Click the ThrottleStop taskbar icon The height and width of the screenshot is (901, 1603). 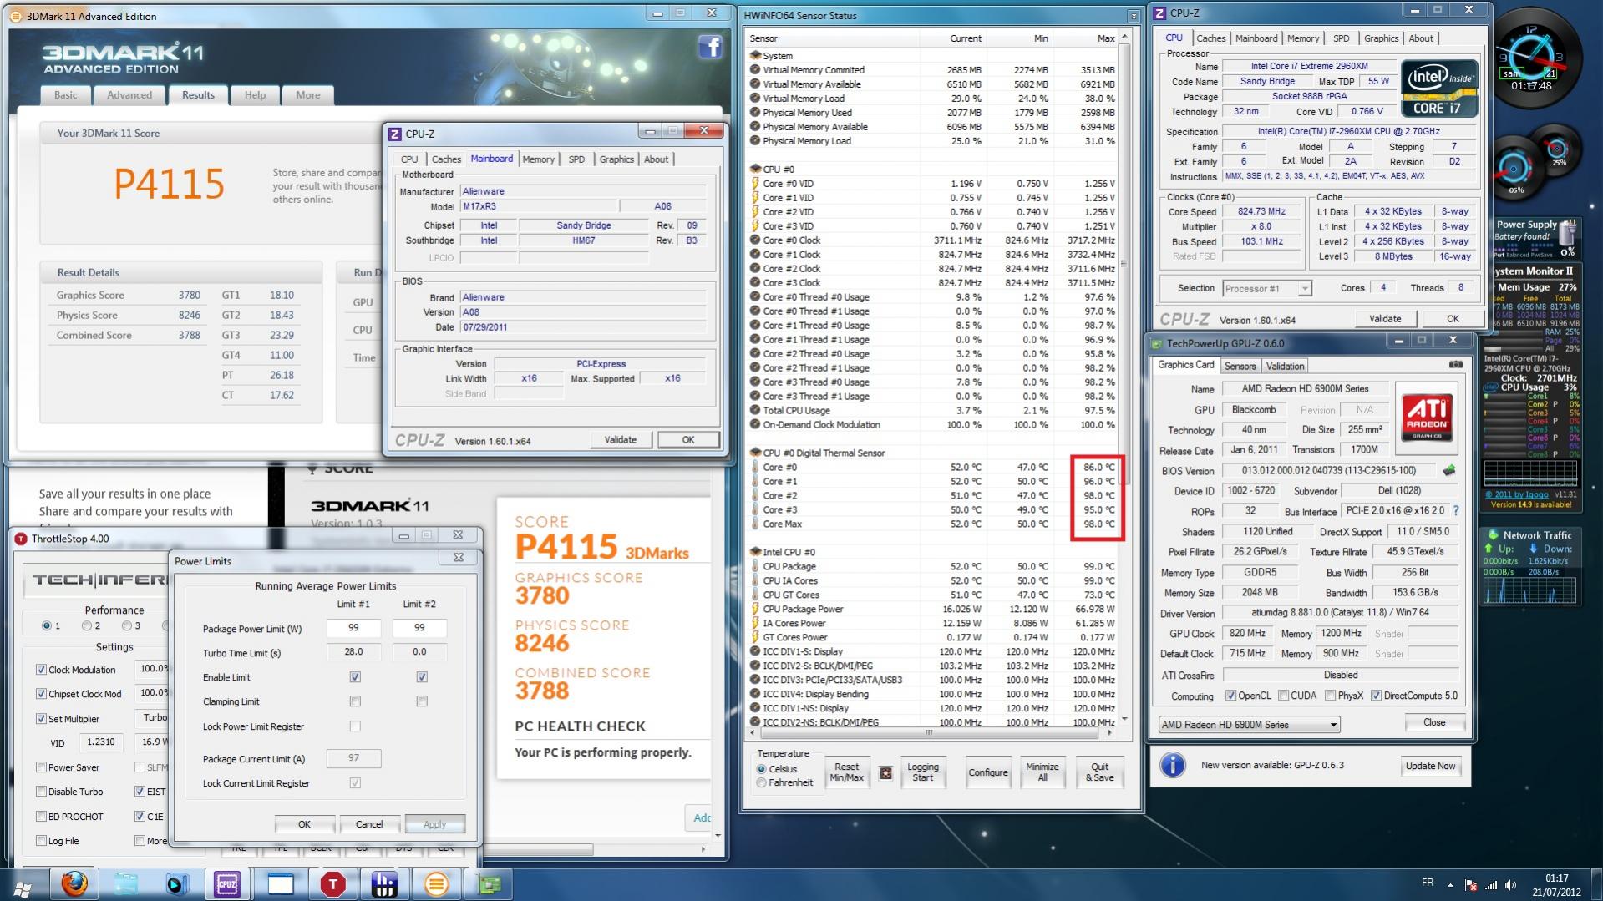coord(332,883)
